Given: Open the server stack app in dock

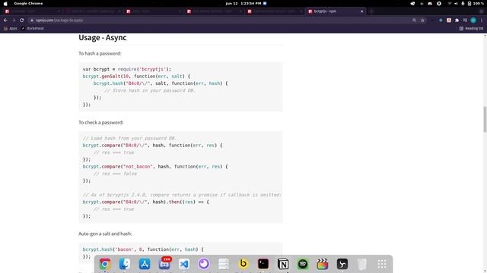Looking at the screenshot, I should [224, 264].
